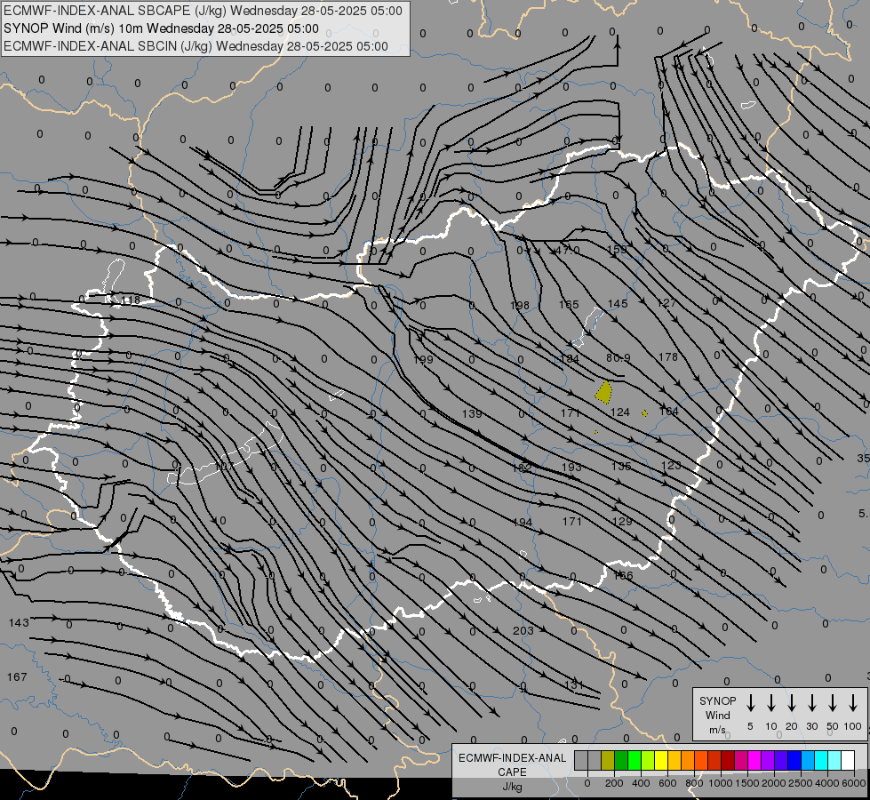Click the 200 tick label on the CAPE scale

point(614,783)
